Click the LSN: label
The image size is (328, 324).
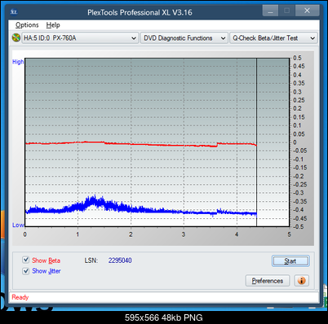pyautogui.click(x=91, y=261)
